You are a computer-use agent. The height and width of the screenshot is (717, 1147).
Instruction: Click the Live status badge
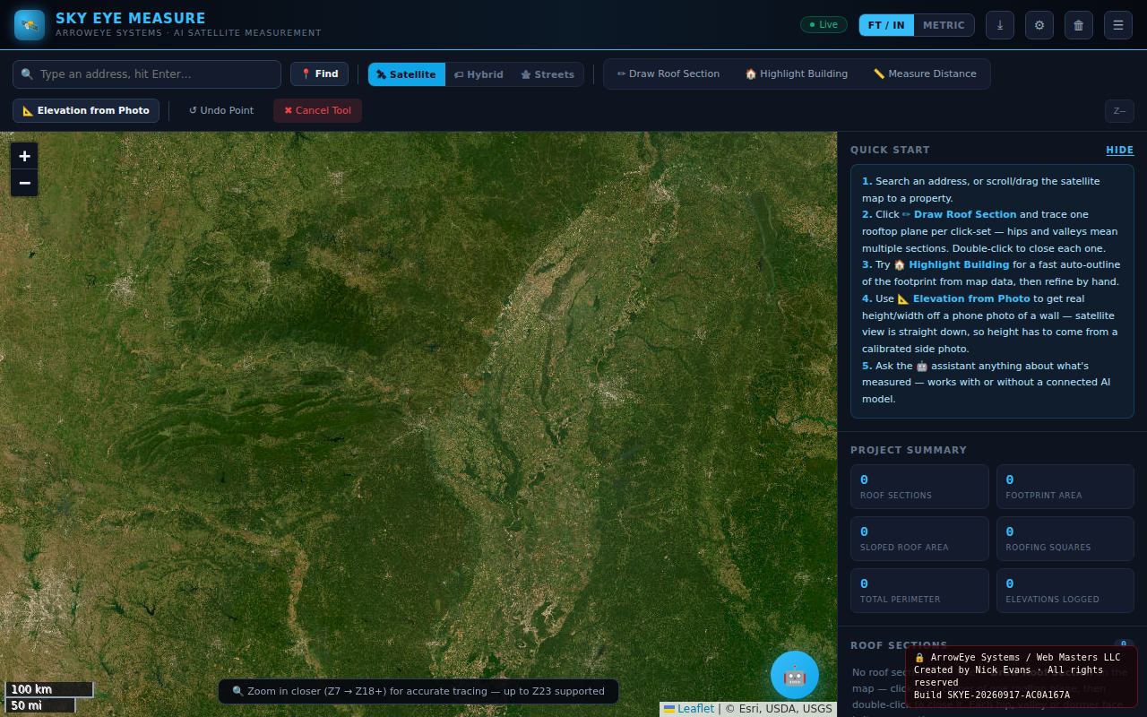824,25
